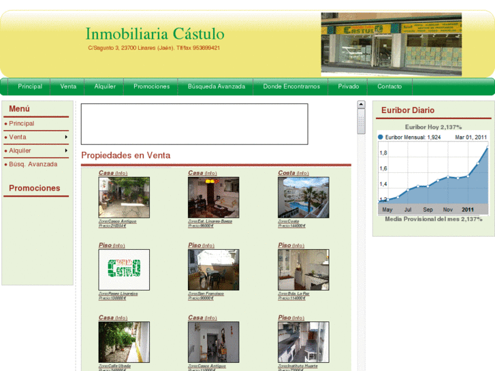Click the 'Zona:Casco Antiguo' text under first Casa
The width and height of the screenshot is (495, 371).
point(117,221)
